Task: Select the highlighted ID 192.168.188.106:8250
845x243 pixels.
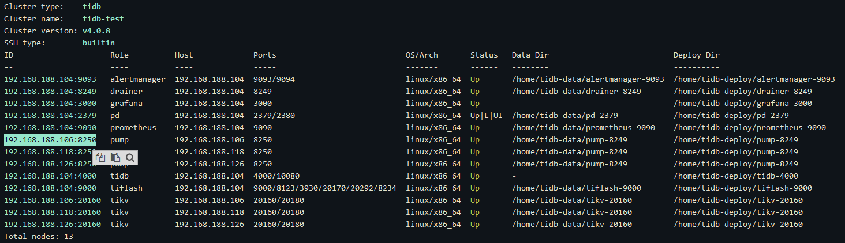Action: click(50, 140)
